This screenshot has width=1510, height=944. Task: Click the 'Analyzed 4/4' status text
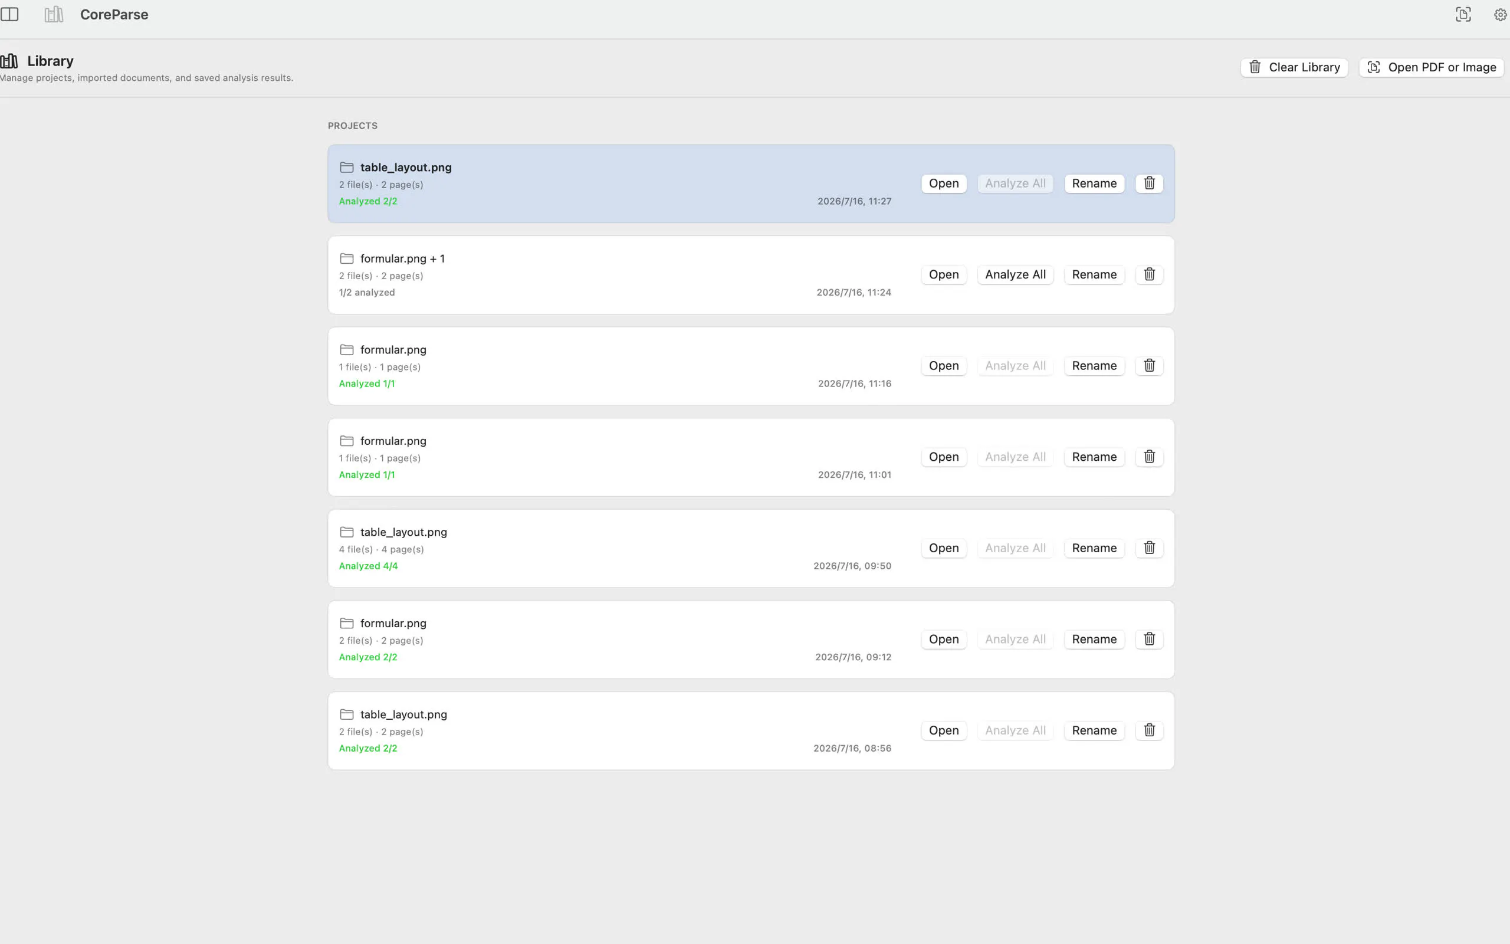[368, 566]
